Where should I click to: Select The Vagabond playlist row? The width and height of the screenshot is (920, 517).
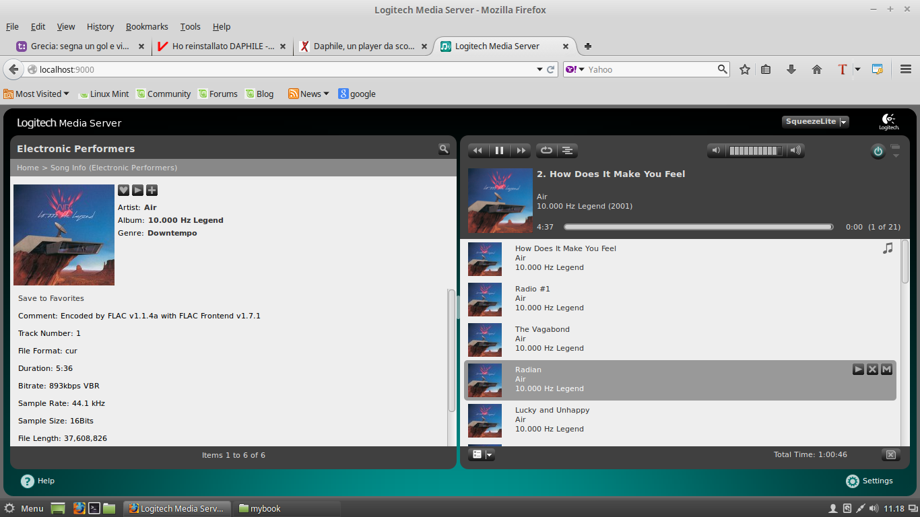point(680,340)
